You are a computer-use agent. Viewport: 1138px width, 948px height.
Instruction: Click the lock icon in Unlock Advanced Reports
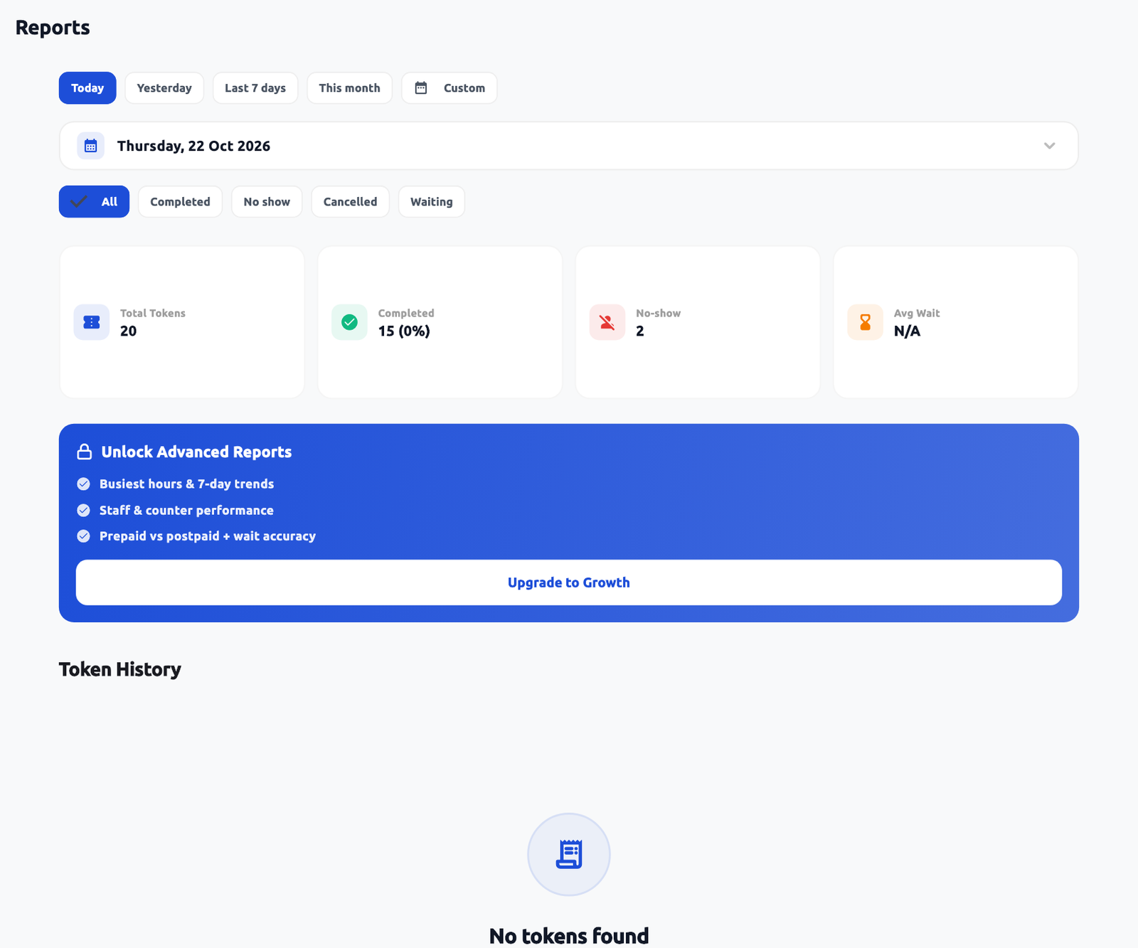85,452
